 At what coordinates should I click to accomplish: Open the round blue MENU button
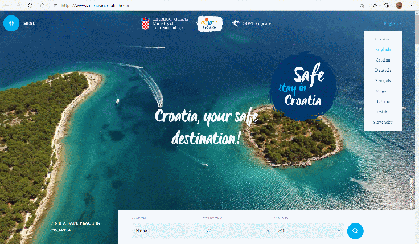(x=11, y=23)
